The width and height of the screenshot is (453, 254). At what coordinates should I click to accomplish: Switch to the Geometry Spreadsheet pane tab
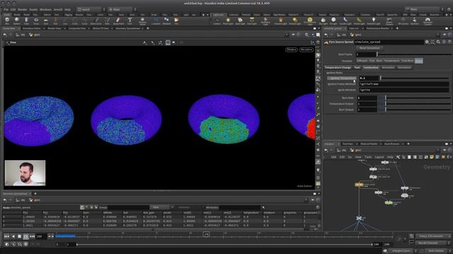click(x=128, y=28)
